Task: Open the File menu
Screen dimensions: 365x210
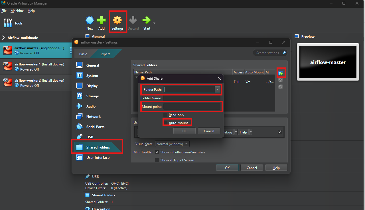Action: (x=4, y=11)
